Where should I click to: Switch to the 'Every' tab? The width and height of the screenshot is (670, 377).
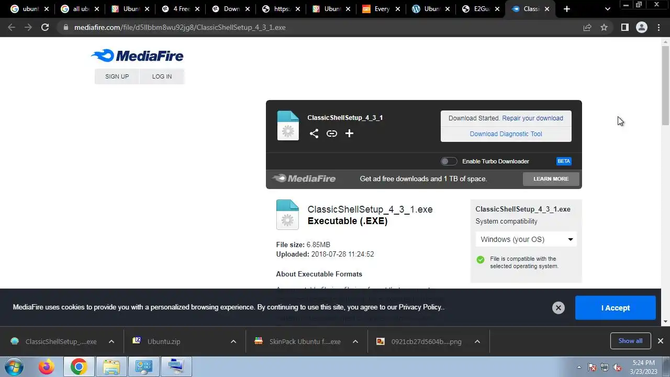(x=381, y=9)
